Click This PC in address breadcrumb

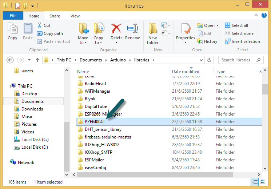coord(64,60)
